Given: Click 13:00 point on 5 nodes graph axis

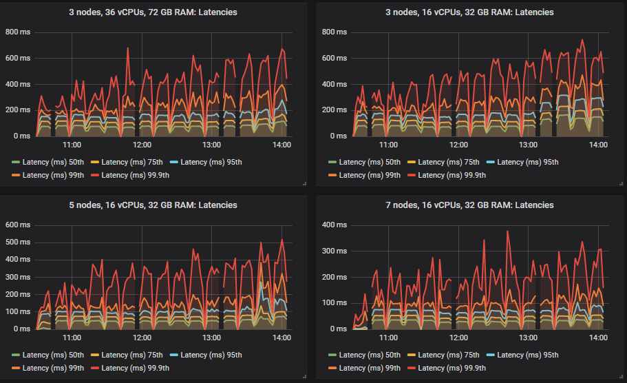Looking at the screenshot, I should click(x=211, y=338).
